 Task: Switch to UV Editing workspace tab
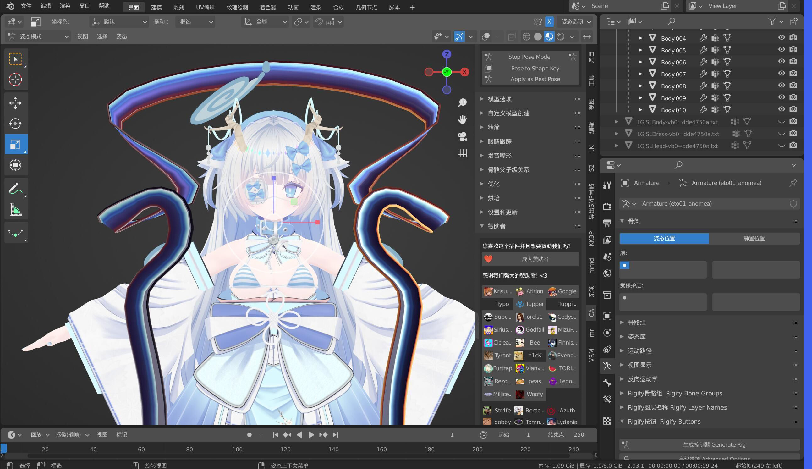(205, 7)
